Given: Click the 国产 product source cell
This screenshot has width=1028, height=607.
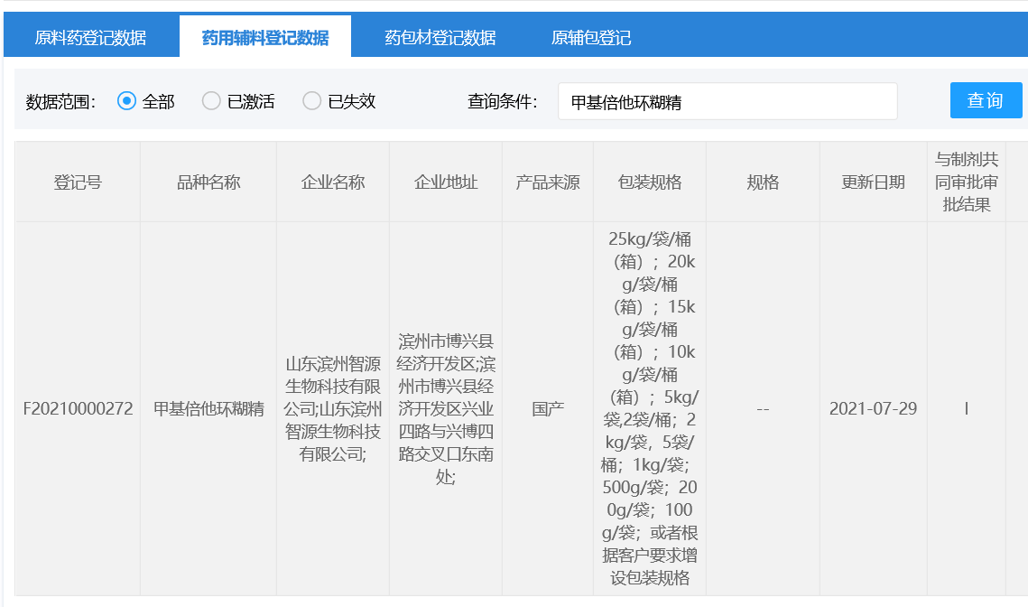Looking at the screenshot, I should pos(546,408).
